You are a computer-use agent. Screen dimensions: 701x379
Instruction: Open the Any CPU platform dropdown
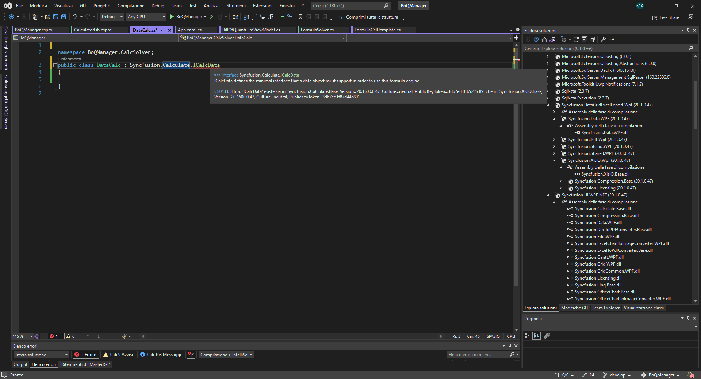click(146, 17)
